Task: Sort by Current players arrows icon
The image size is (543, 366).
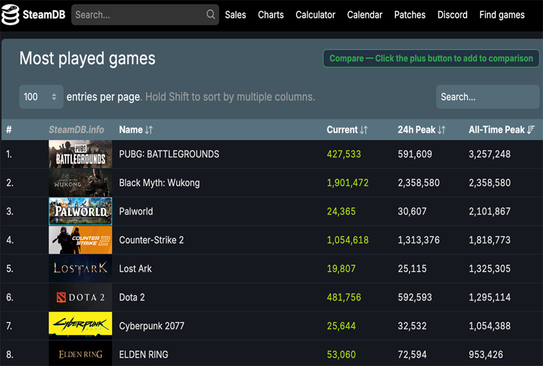Action: [x=364, y=130]
